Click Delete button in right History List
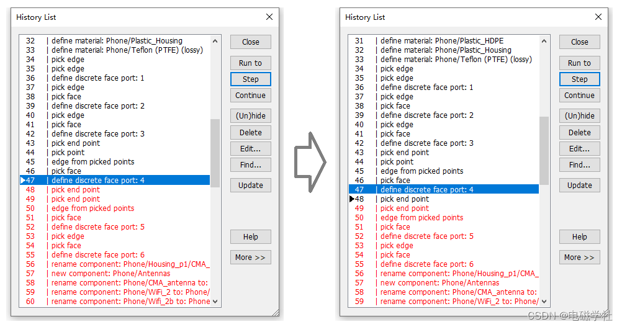 tap(580, 132)
